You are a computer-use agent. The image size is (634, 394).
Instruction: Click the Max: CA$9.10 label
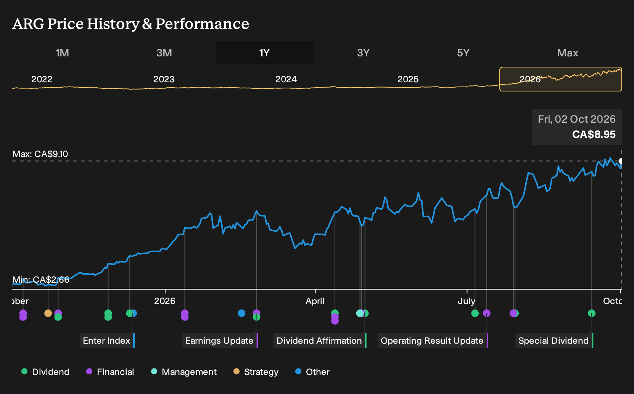(x=40, y=154)
